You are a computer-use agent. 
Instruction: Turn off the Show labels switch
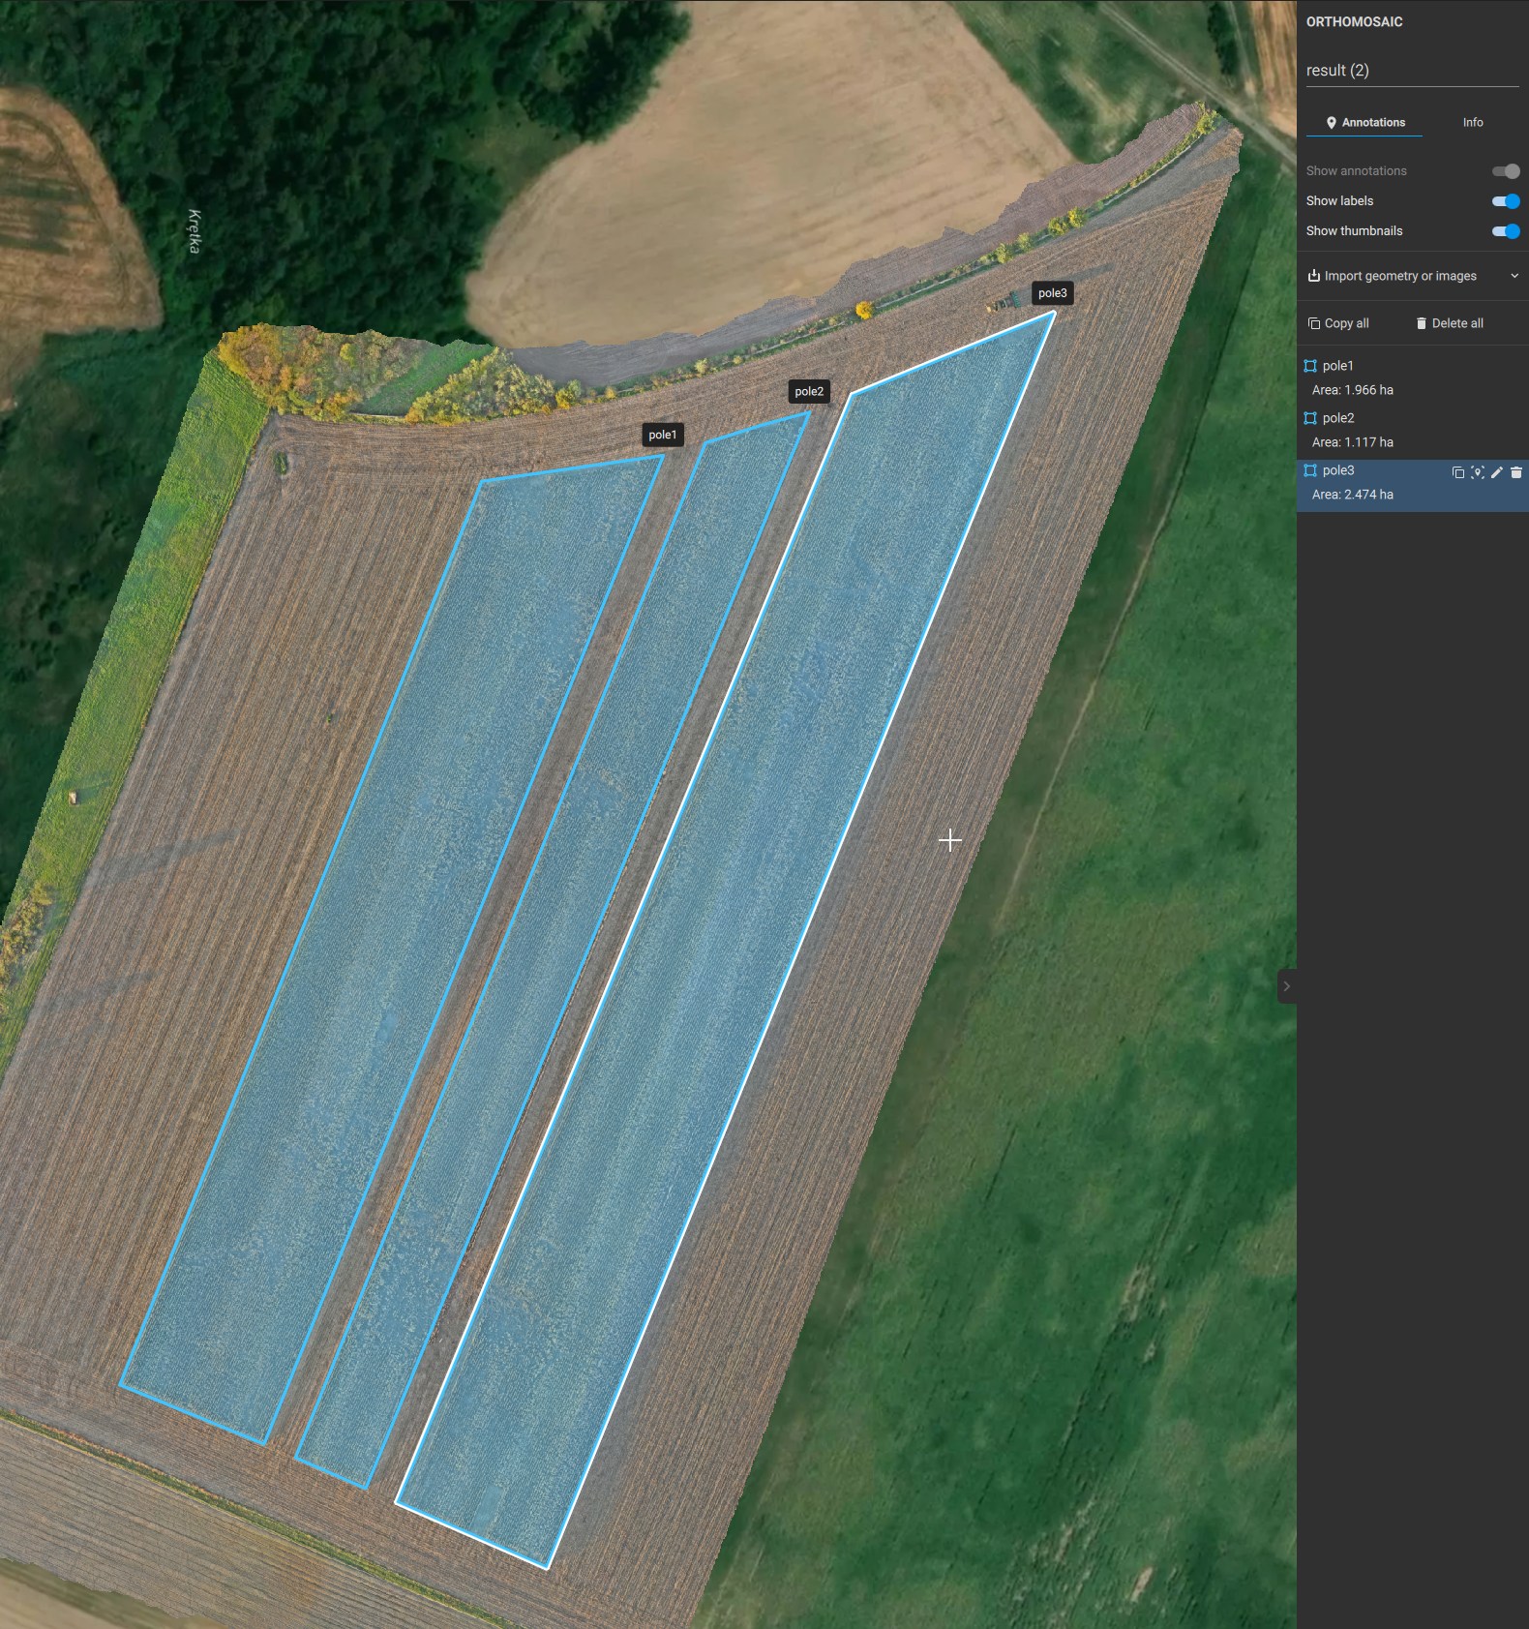coord(1506,201)
